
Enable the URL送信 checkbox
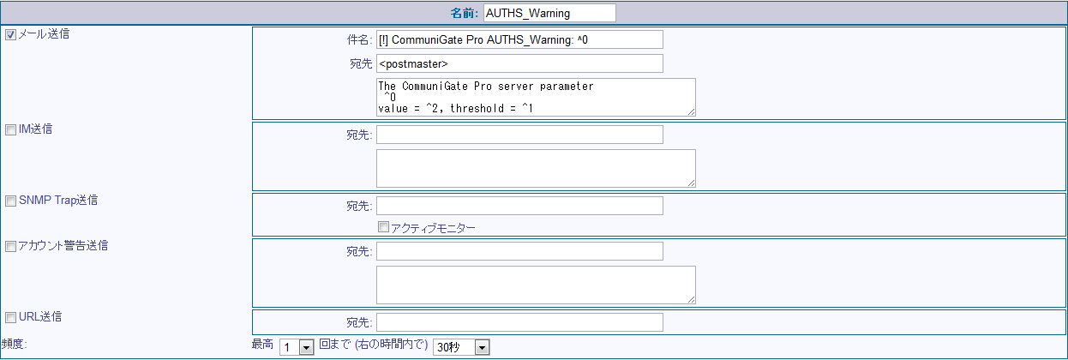tap(11, 317)
